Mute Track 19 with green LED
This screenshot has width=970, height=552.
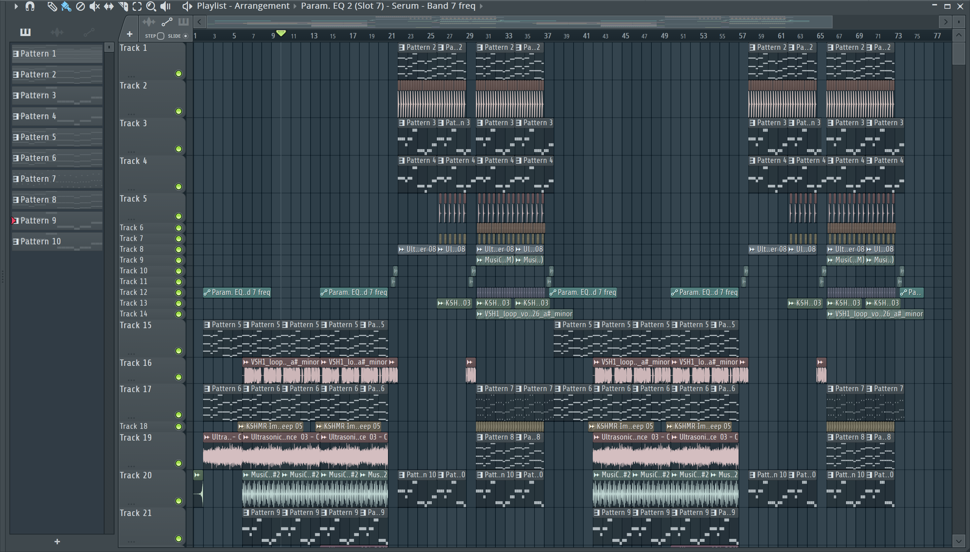(179, 463)
